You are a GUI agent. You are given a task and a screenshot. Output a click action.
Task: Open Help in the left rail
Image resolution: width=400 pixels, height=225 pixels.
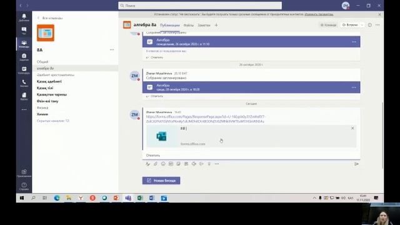tap(24, 186)
